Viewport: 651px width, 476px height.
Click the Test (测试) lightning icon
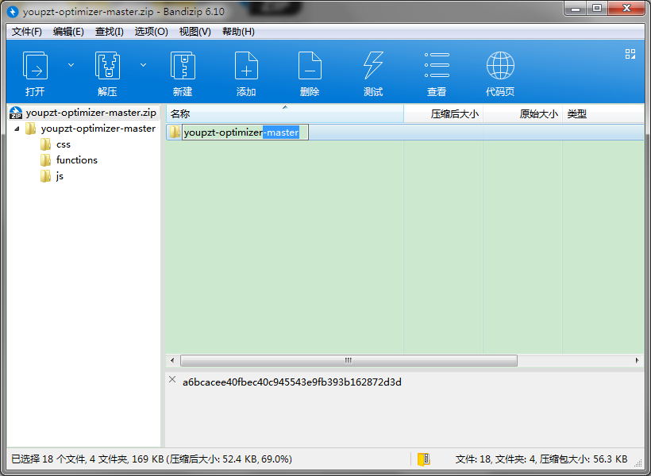(x=373, y=66)
